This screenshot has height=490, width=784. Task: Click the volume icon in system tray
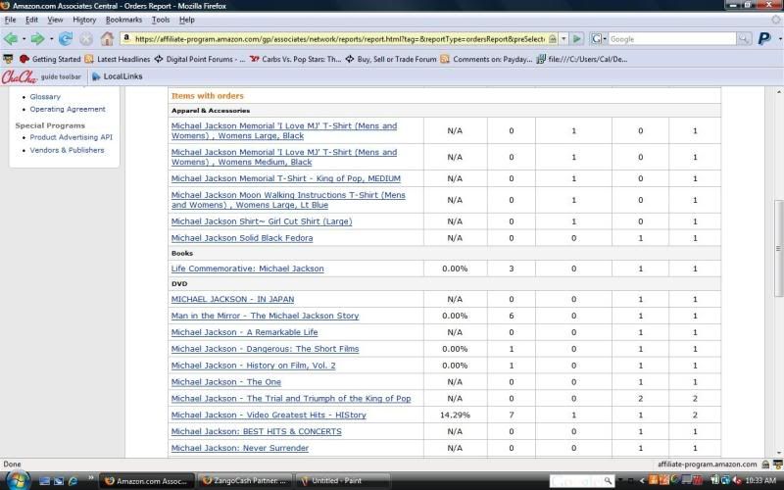[x=737, y=481]
